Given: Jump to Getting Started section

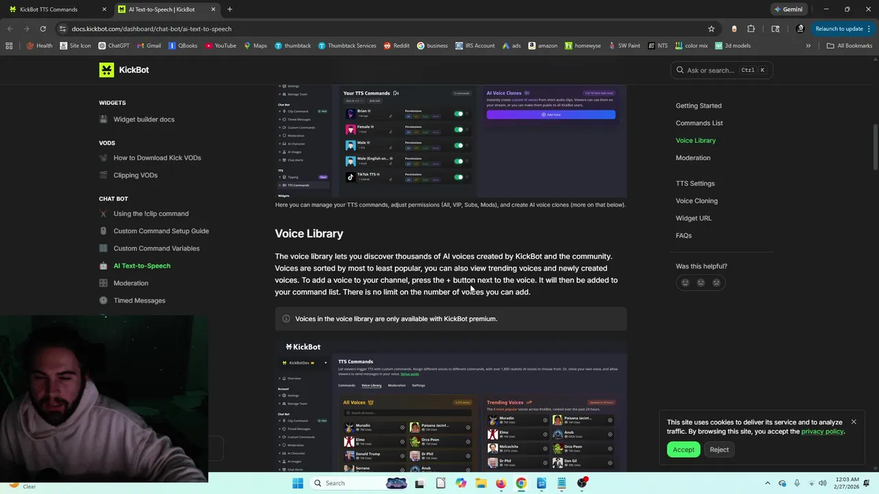Looking at the screenshot, I should coord(698,106).
